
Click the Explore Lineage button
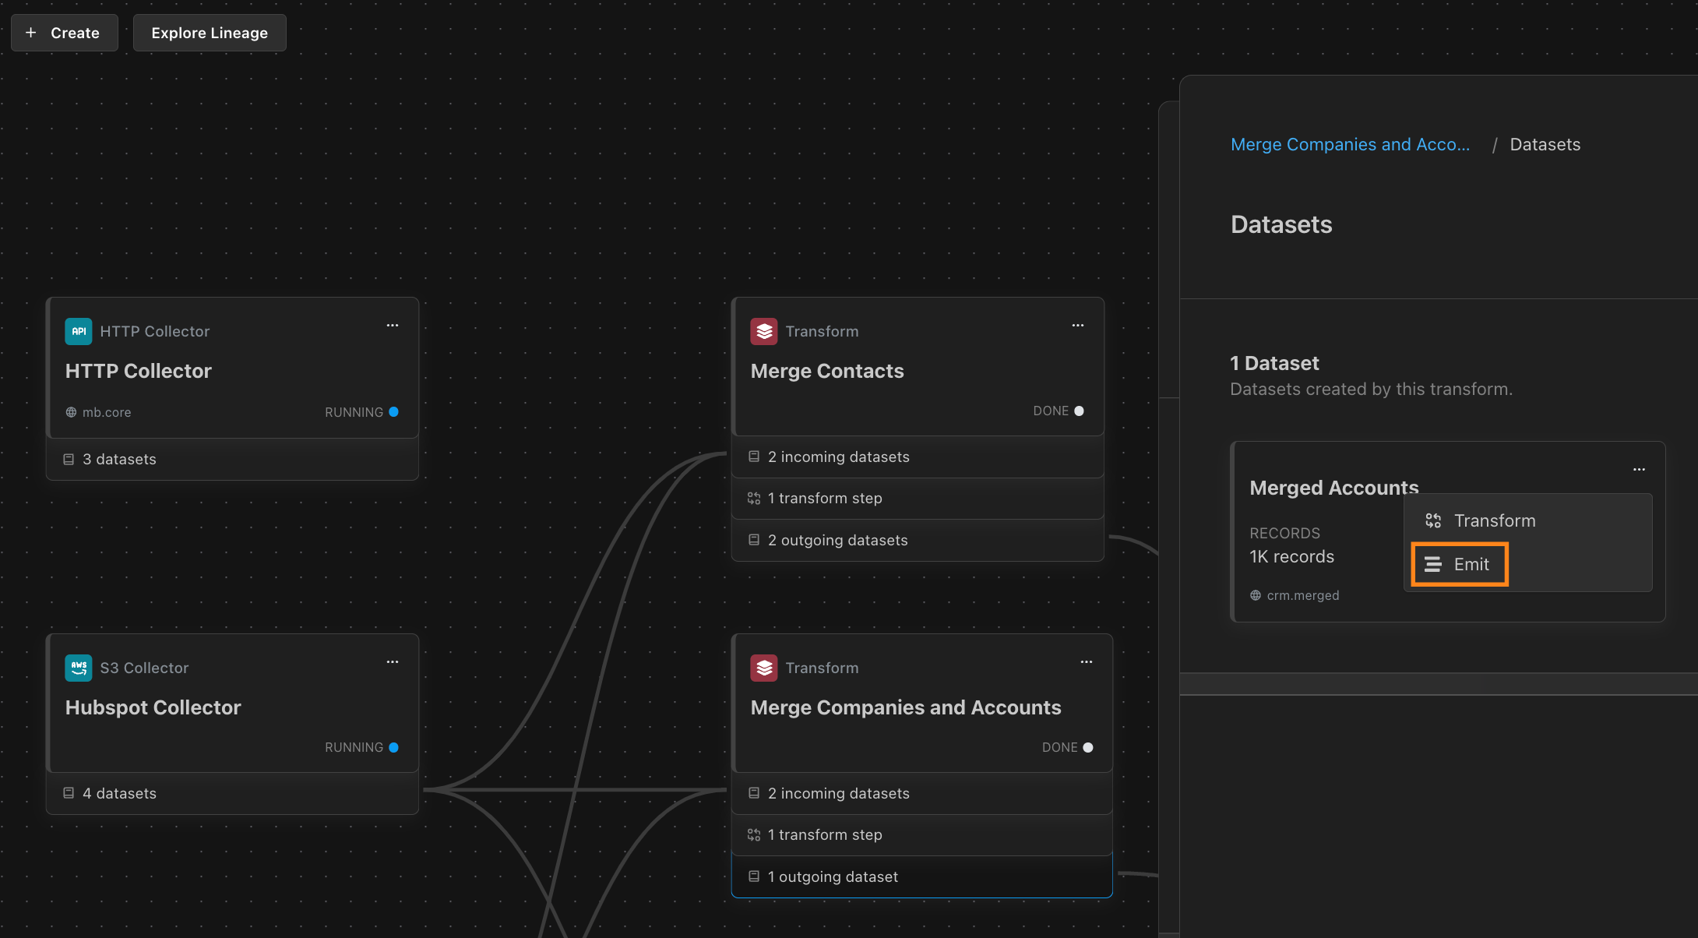coord(210,33)
